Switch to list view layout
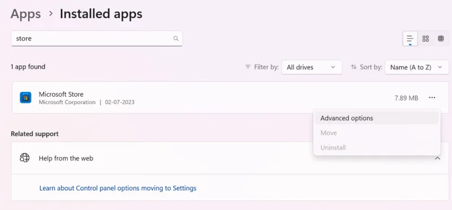 click(x=410, y=38)
